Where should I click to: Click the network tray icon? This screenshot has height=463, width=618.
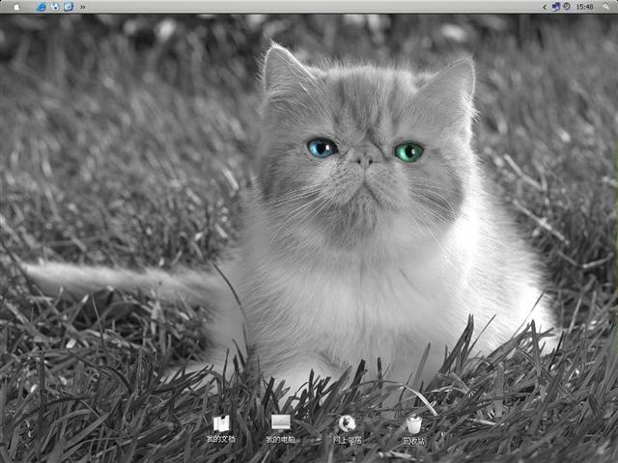[x=556, y=7]
